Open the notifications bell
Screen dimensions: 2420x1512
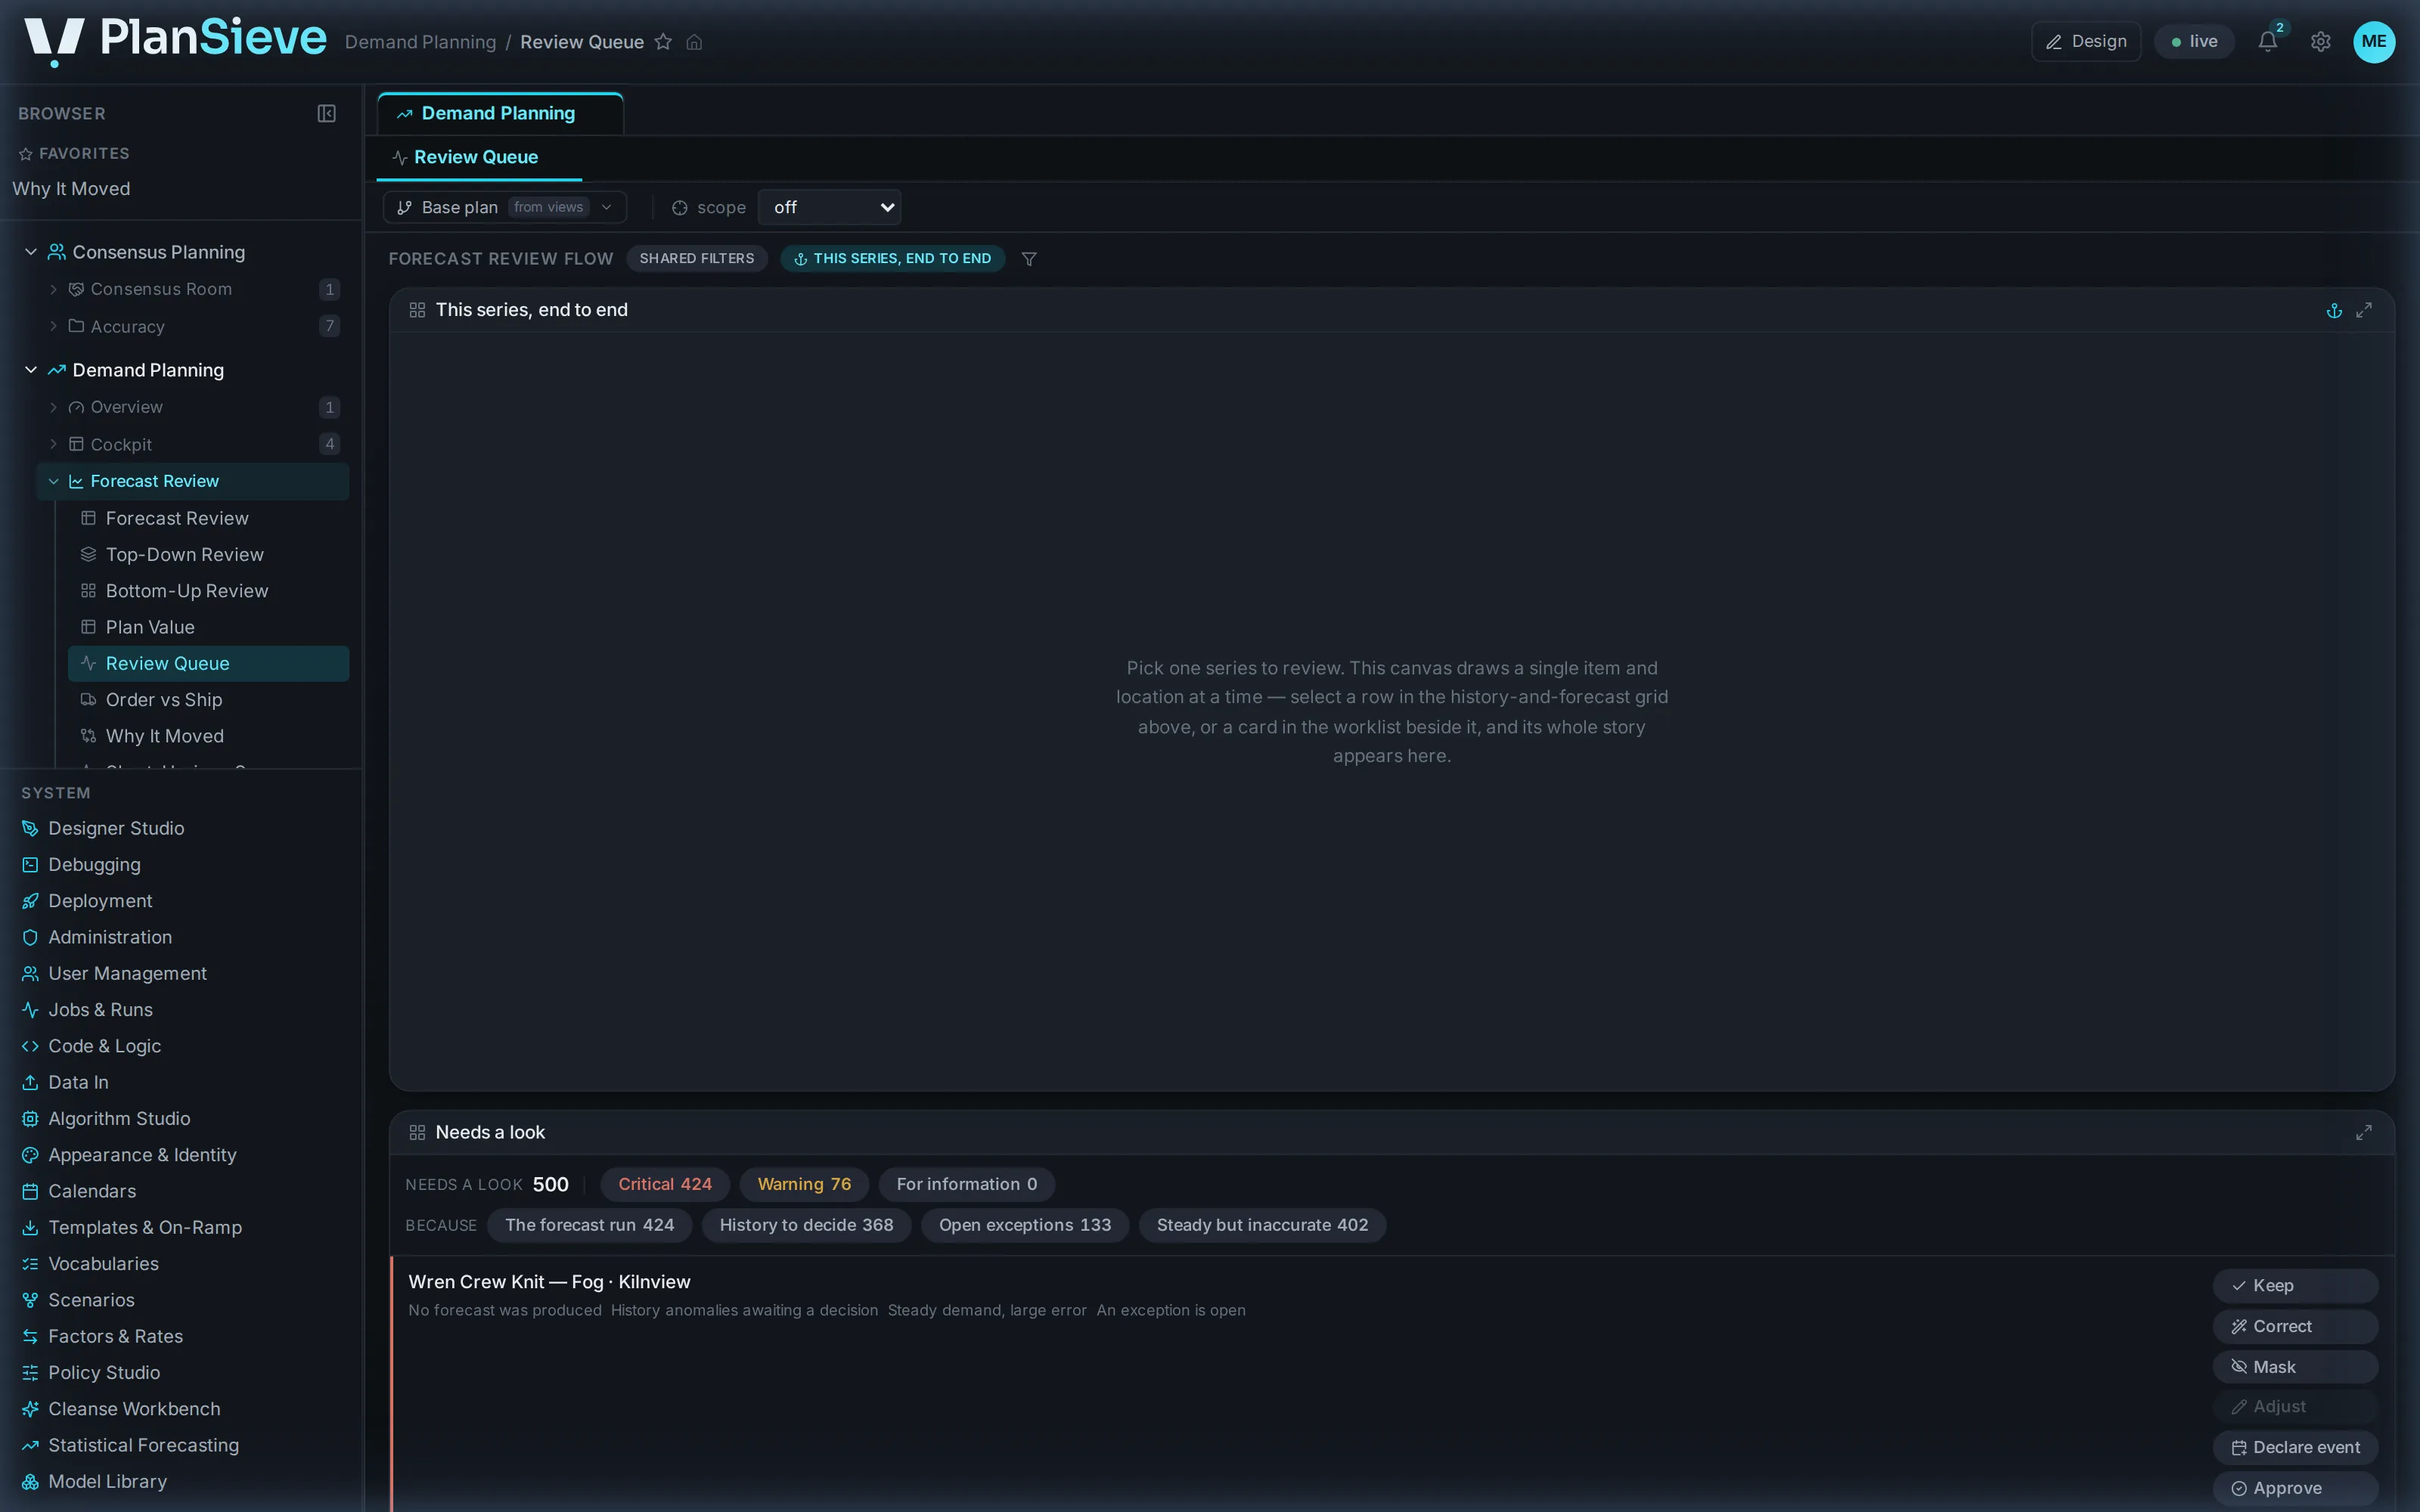[x=2267, y=41]
